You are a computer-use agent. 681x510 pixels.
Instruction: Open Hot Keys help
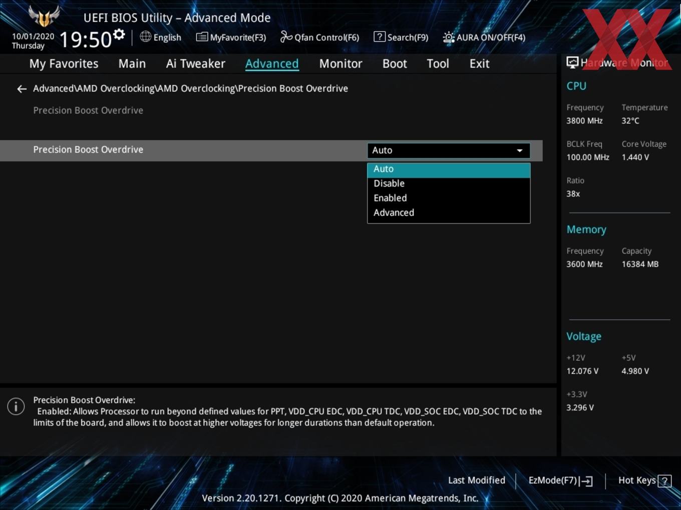pos(644,480)
